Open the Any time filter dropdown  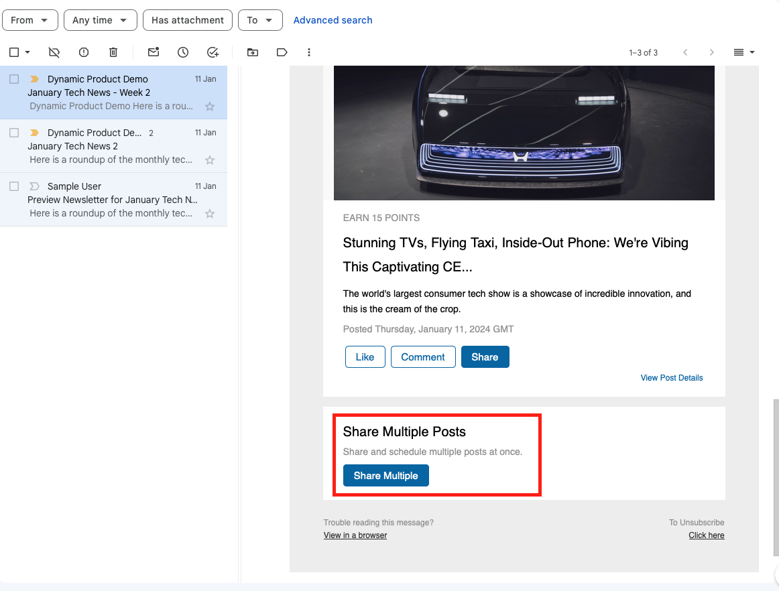click(x=100, y=20)
